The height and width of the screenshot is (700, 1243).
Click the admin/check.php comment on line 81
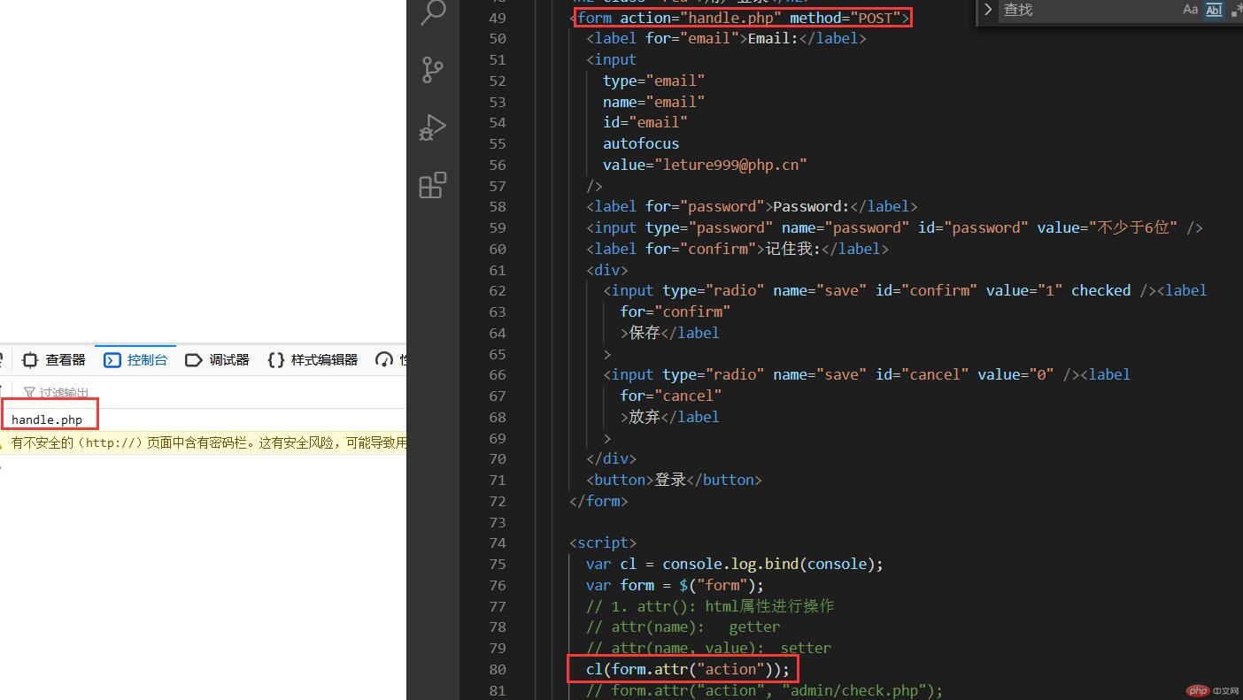[764, 690]
